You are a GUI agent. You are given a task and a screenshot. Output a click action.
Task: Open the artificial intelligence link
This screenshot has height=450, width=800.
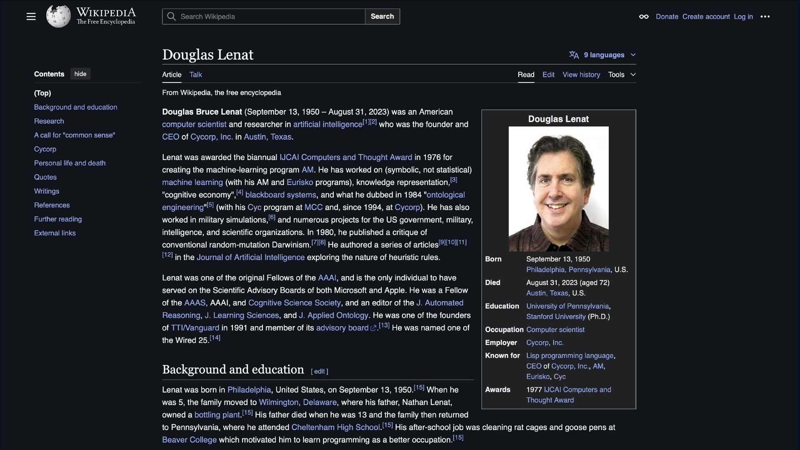327,124
